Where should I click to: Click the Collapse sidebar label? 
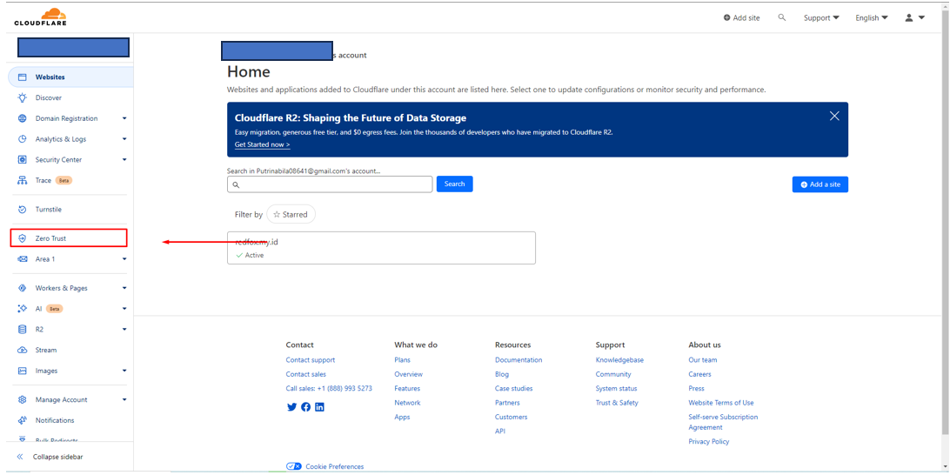click(58, 457)
